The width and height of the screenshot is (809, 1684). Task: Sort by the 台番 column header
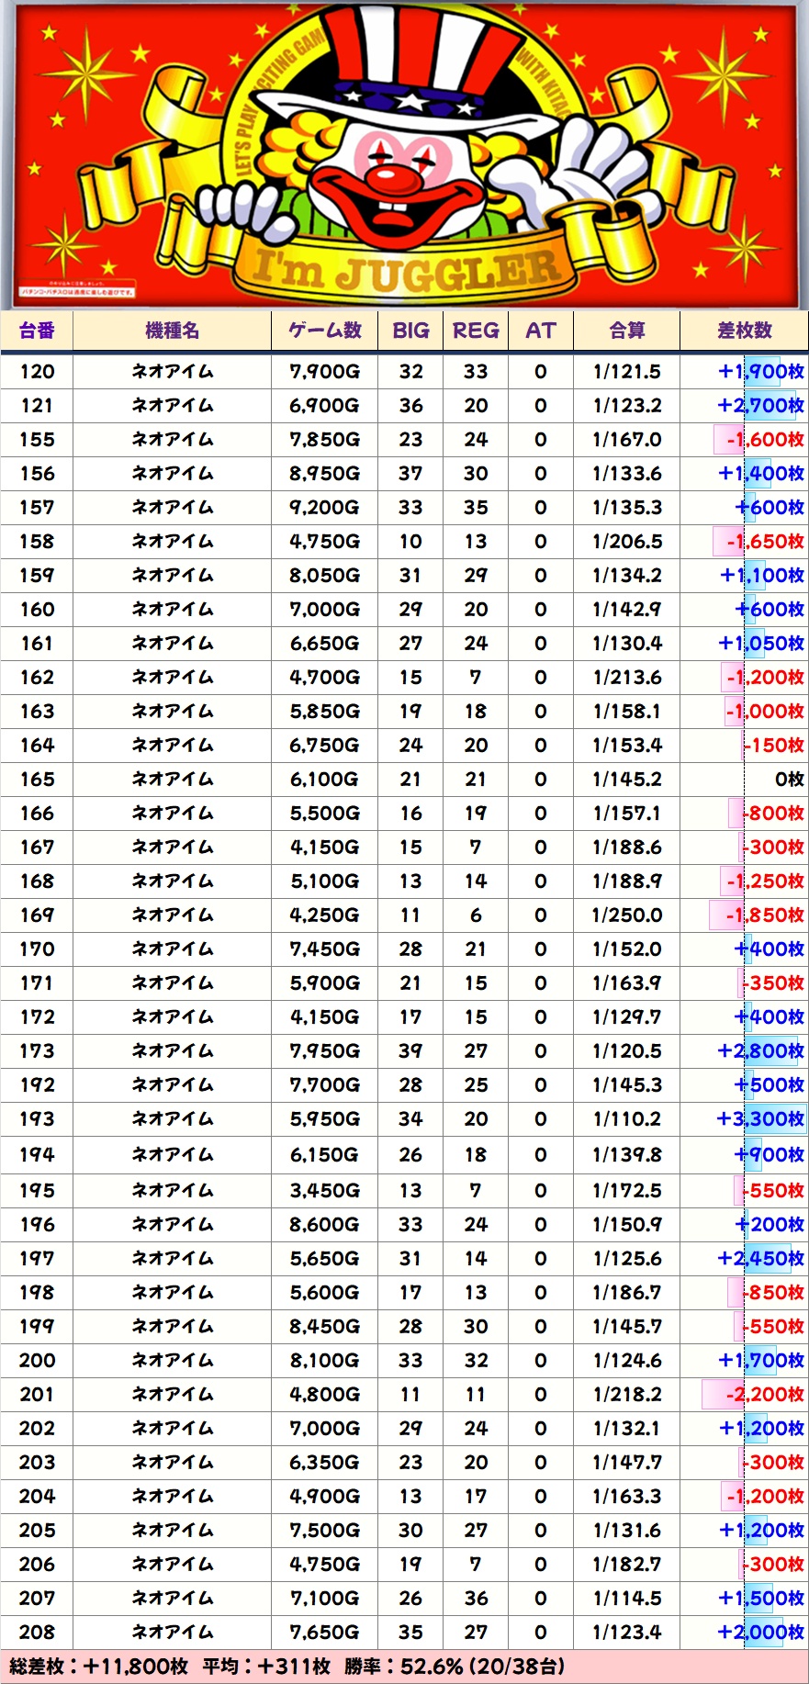coord(37,331)
